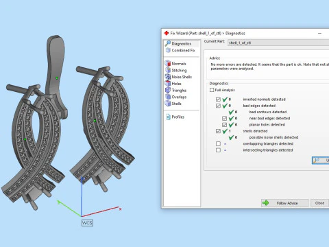
Task: Minimize the Fix Wizard window
Action: [320, 34]
